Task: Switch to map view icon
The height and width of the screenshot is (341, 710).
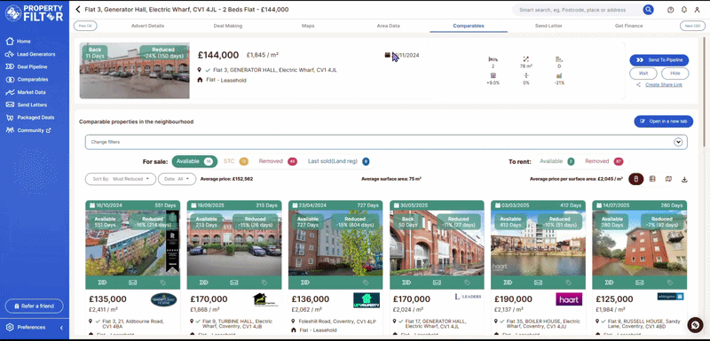Action: pyautogui.click(x=668, y=179)
